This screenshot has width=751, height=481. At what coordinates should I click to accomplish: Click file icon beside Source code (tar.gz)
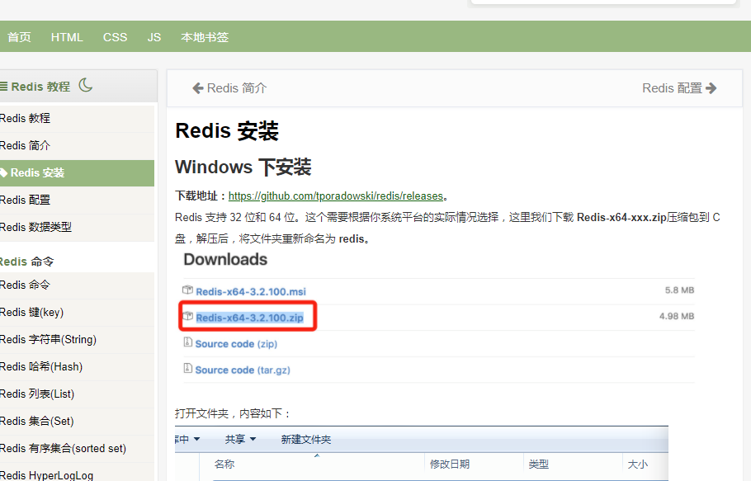188,369
